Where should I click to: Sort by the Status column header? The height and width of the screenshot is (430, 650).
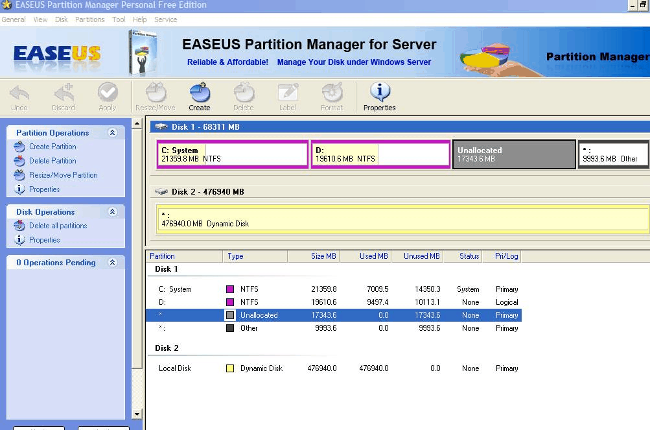(463, 256)
